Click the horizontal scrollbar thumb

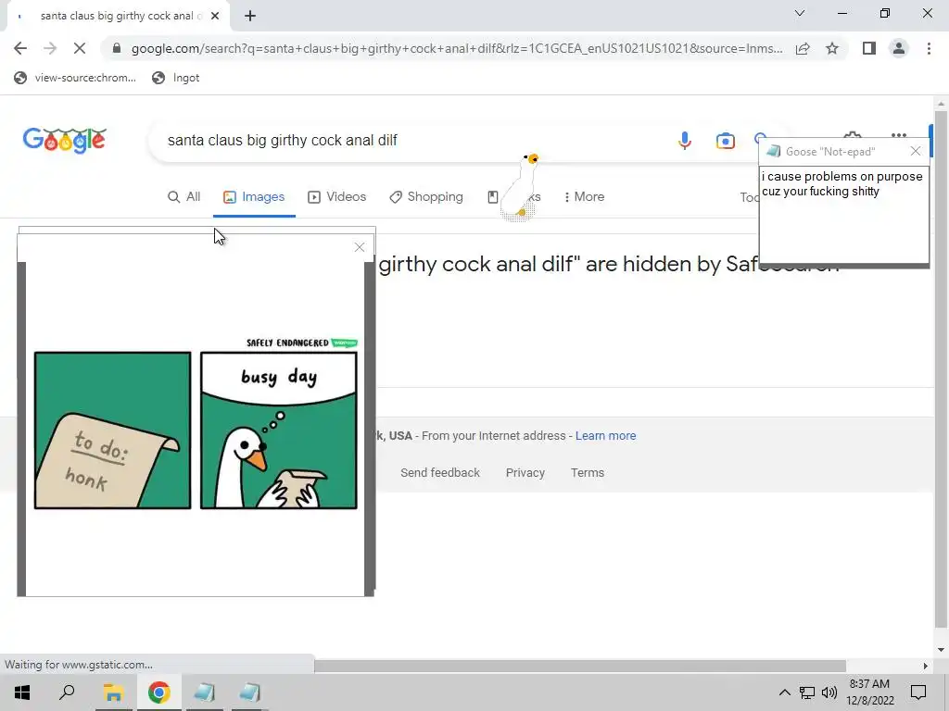click(x=580, y=666)
